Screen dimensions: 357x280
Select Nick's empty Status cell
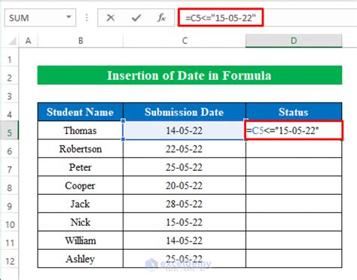[x=294, y=222]
